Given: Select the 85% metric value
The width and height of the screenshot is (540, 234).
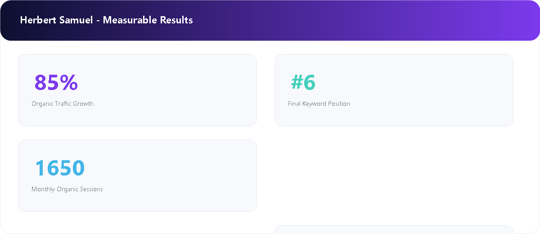Looking at the screenshot, I should [56, 82].
